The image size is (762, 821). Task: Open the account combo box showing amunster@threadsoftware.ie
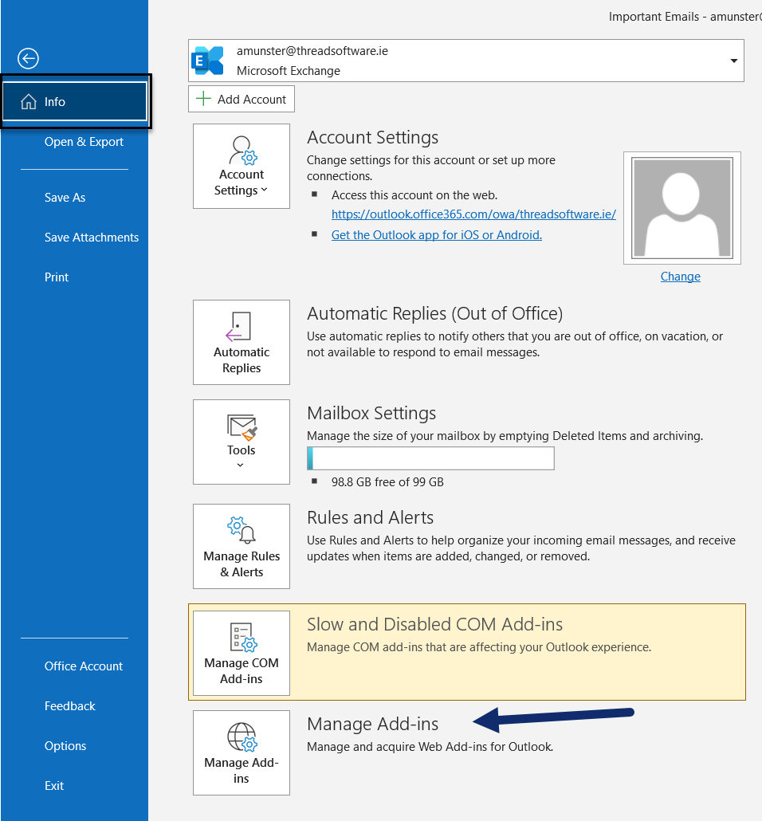click(465, 61)
